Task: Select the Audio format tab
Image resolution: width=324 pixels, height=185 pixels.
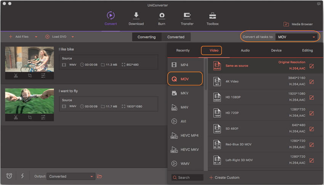Action: click(245, 50)
